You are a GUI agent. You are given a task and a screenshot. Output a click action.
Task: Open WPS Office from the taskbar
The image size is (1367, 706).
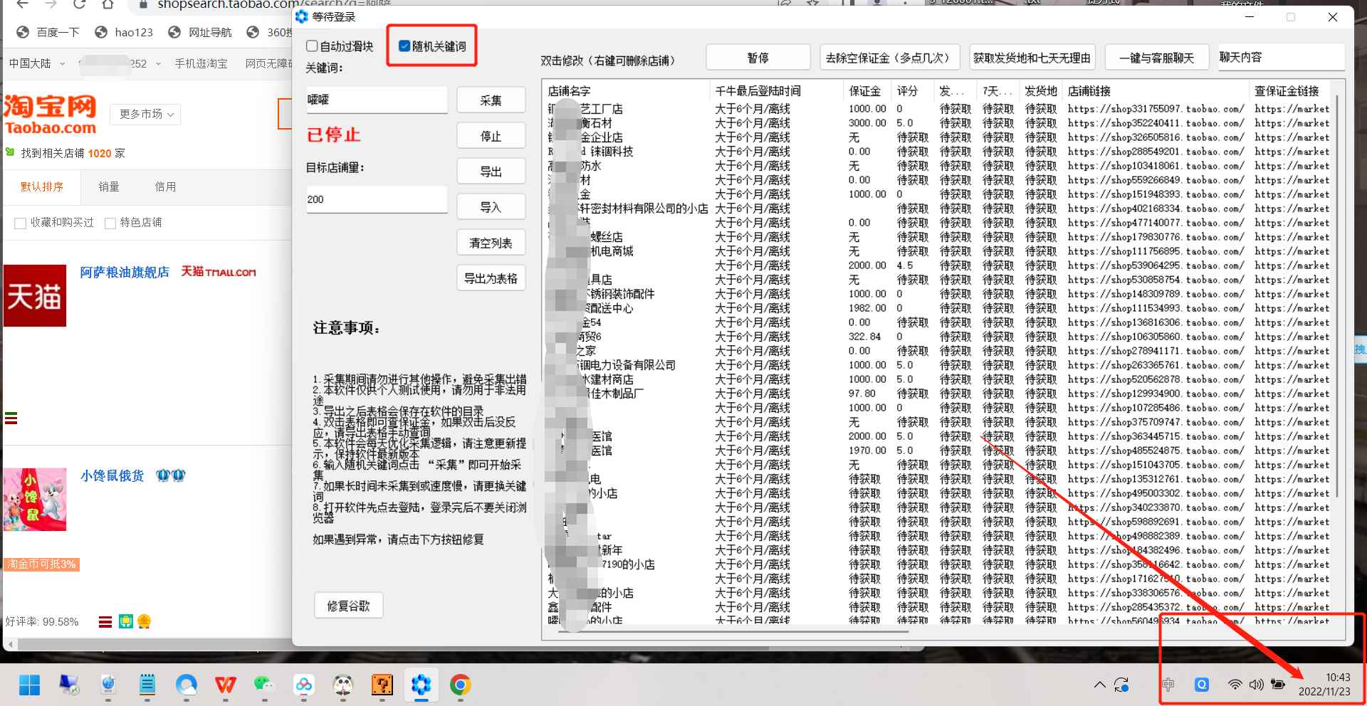click(x=224, y=685)
